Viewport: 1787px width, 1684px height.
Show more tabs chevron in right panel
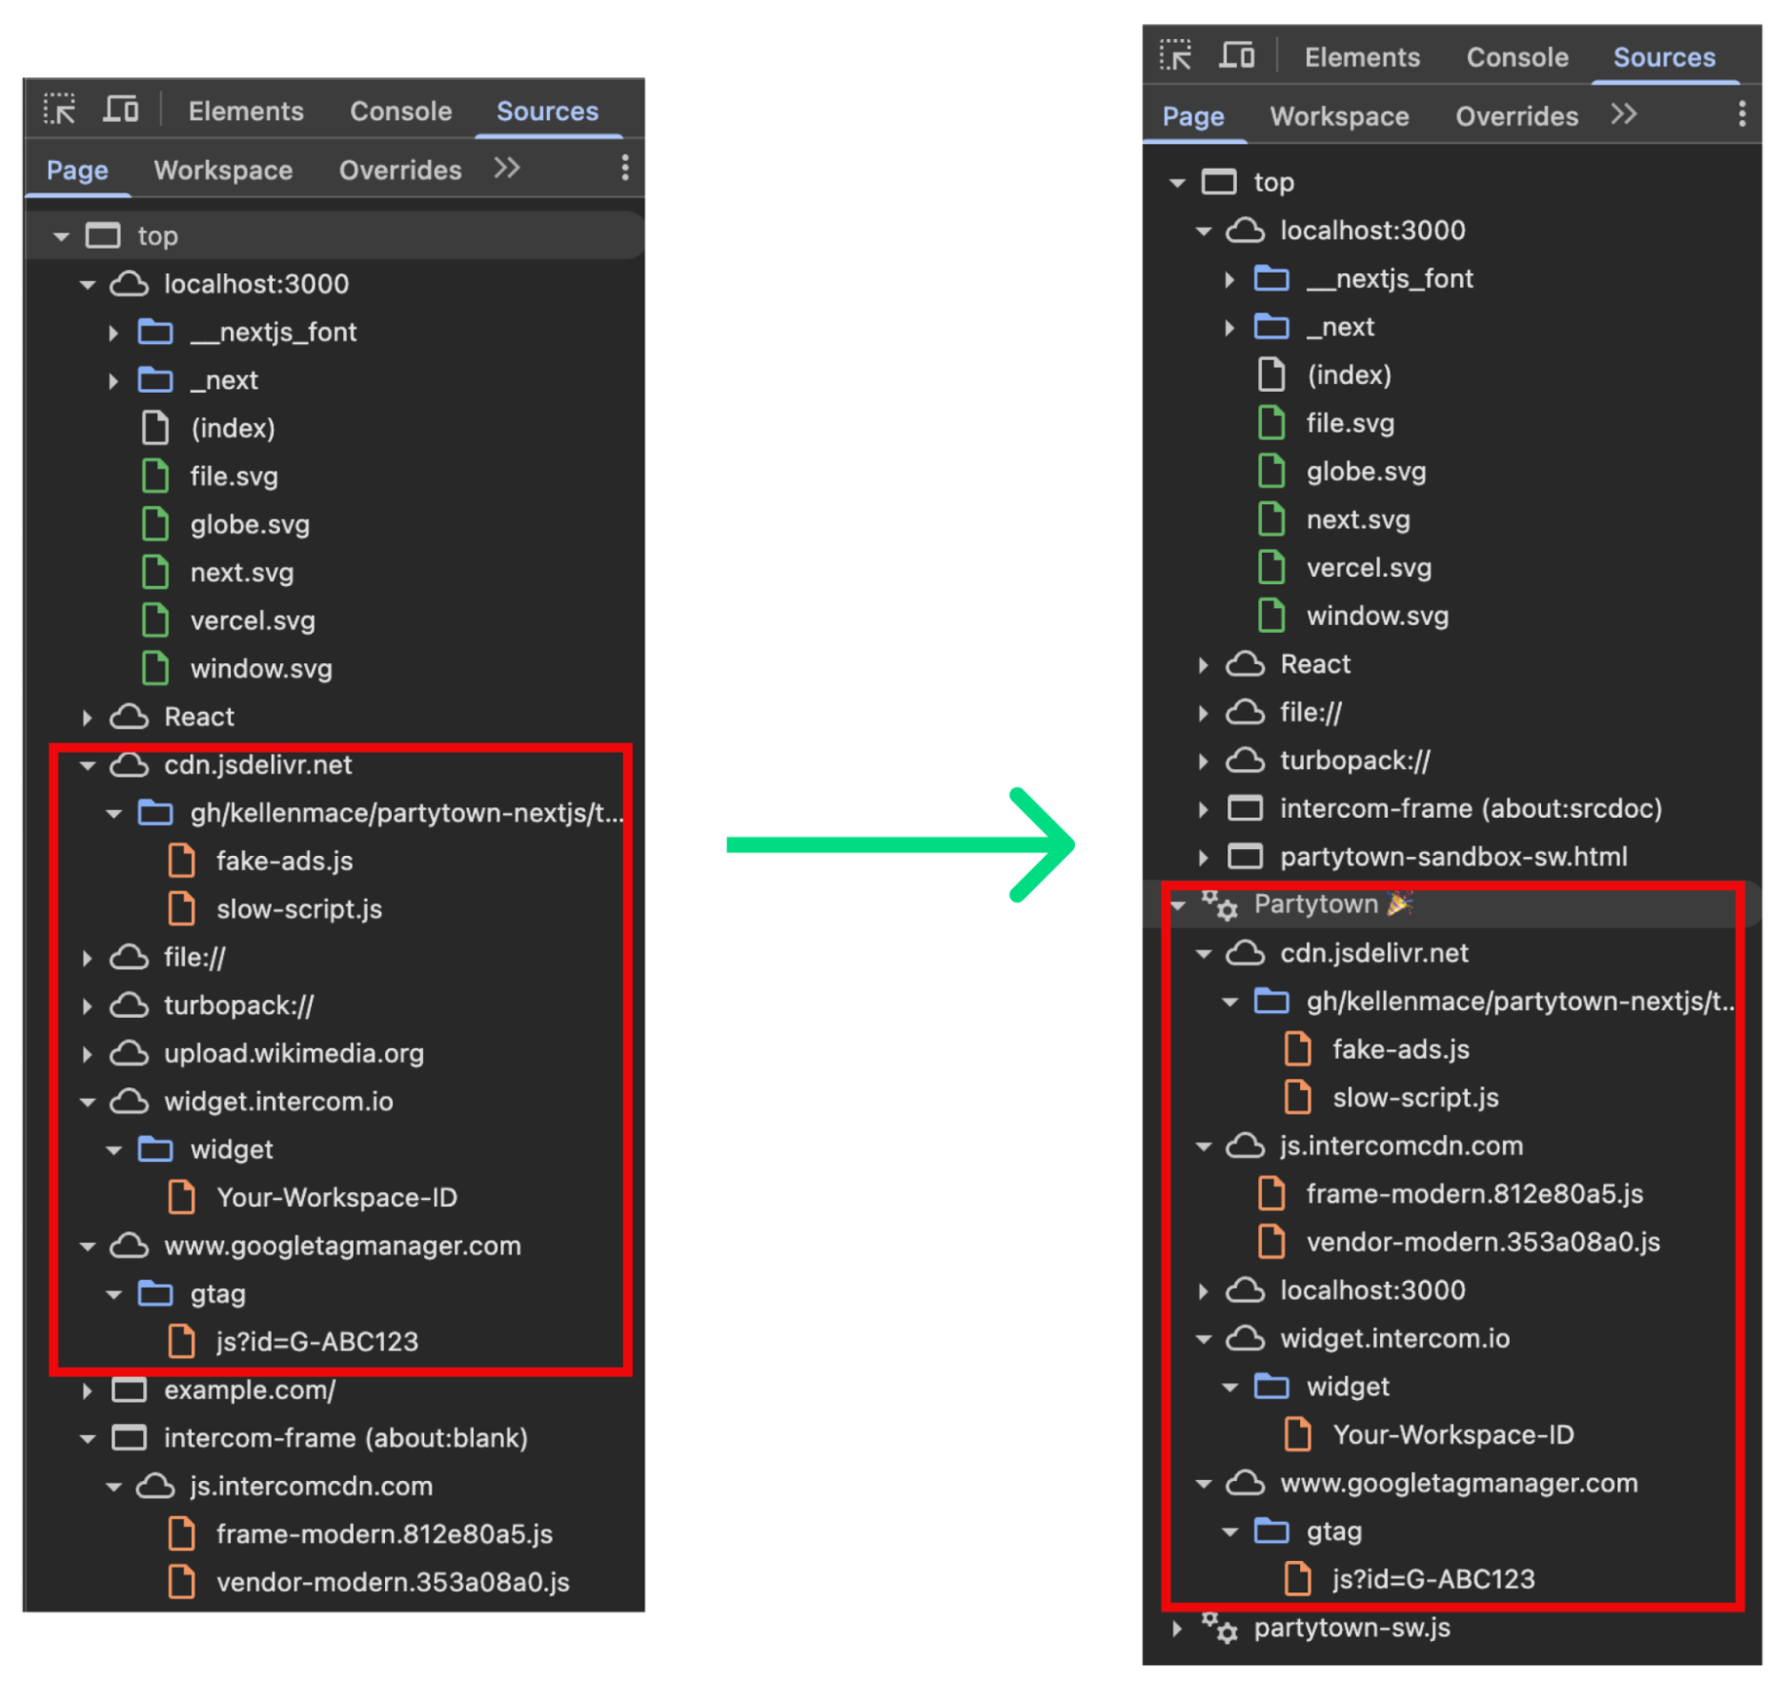coord(1624,114)
